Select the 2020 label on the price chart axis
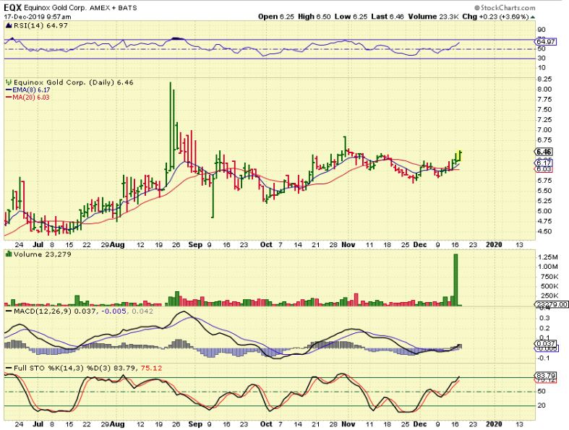This screenshot has height=430, width=569. pyautogui.click(x=496, y=244)
